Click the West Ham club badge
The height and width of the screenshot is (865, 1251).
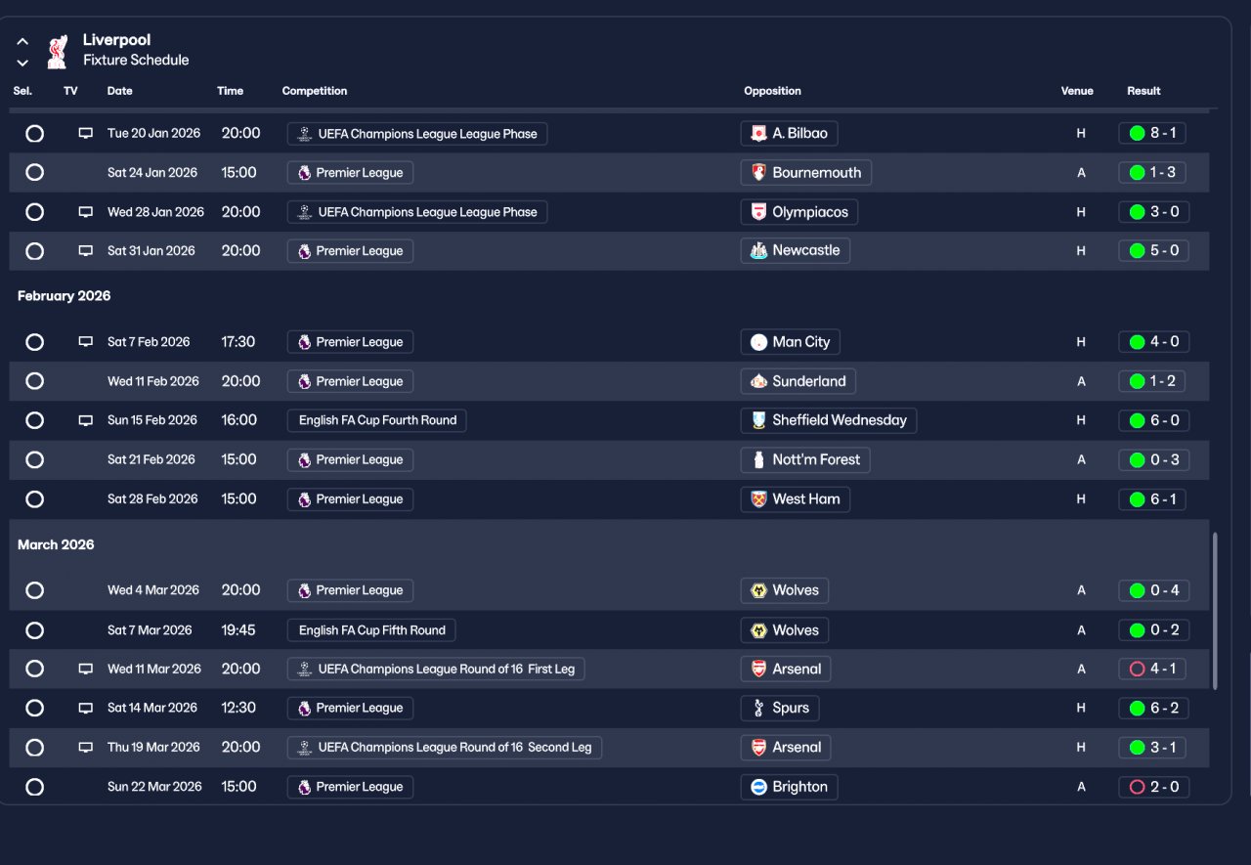[x=758, y=499]
